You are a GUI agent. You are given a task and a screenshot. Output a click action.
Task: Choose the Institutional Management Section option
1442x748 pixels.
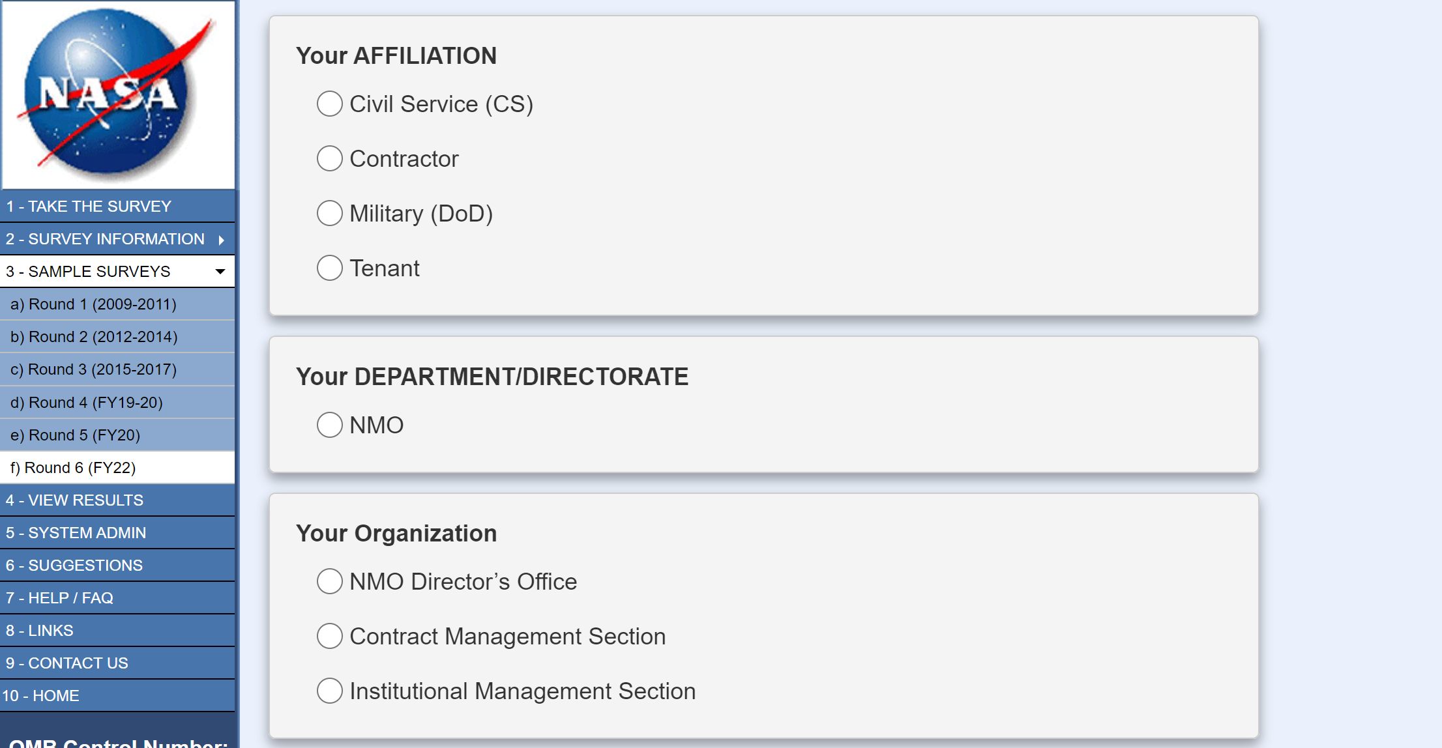pyautogui.click(x=330, y=691)
